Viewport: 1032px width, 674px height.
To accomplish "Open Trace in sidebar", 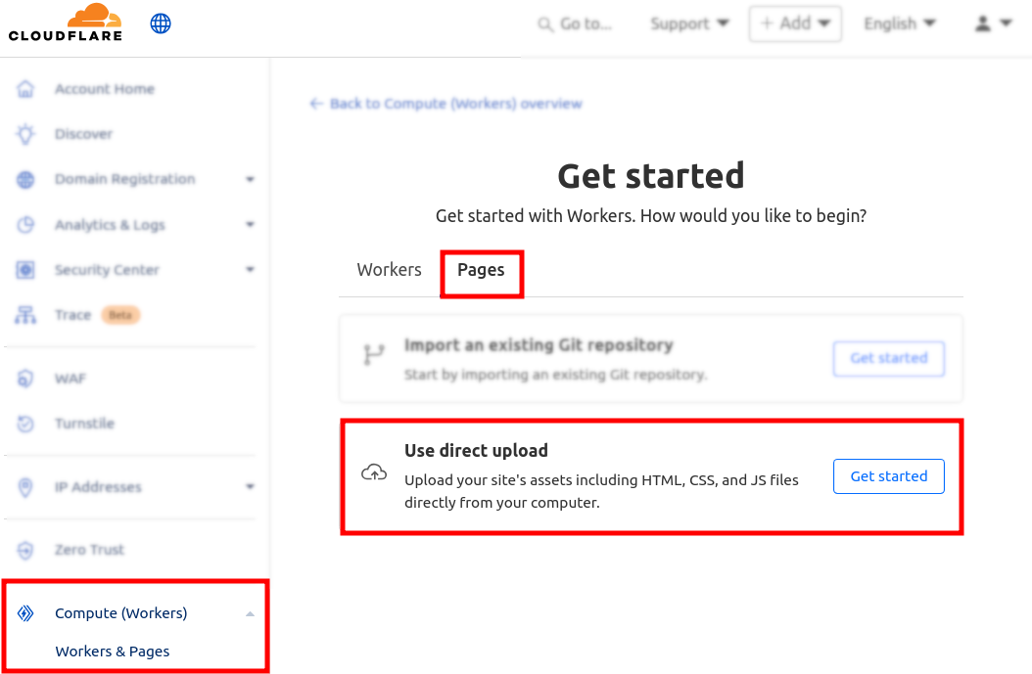I will 73,315.
